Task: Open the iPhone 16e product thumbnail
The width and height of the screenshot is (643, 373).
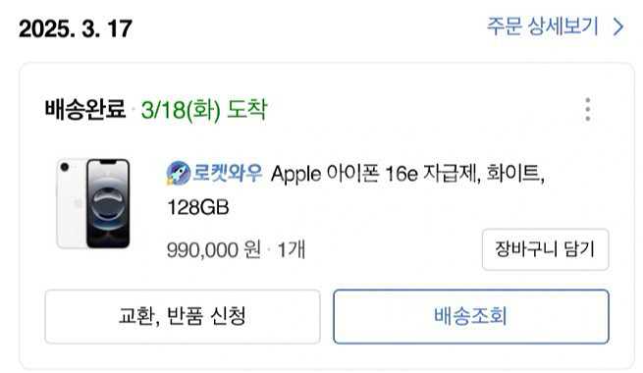Action: coord(93,204)
